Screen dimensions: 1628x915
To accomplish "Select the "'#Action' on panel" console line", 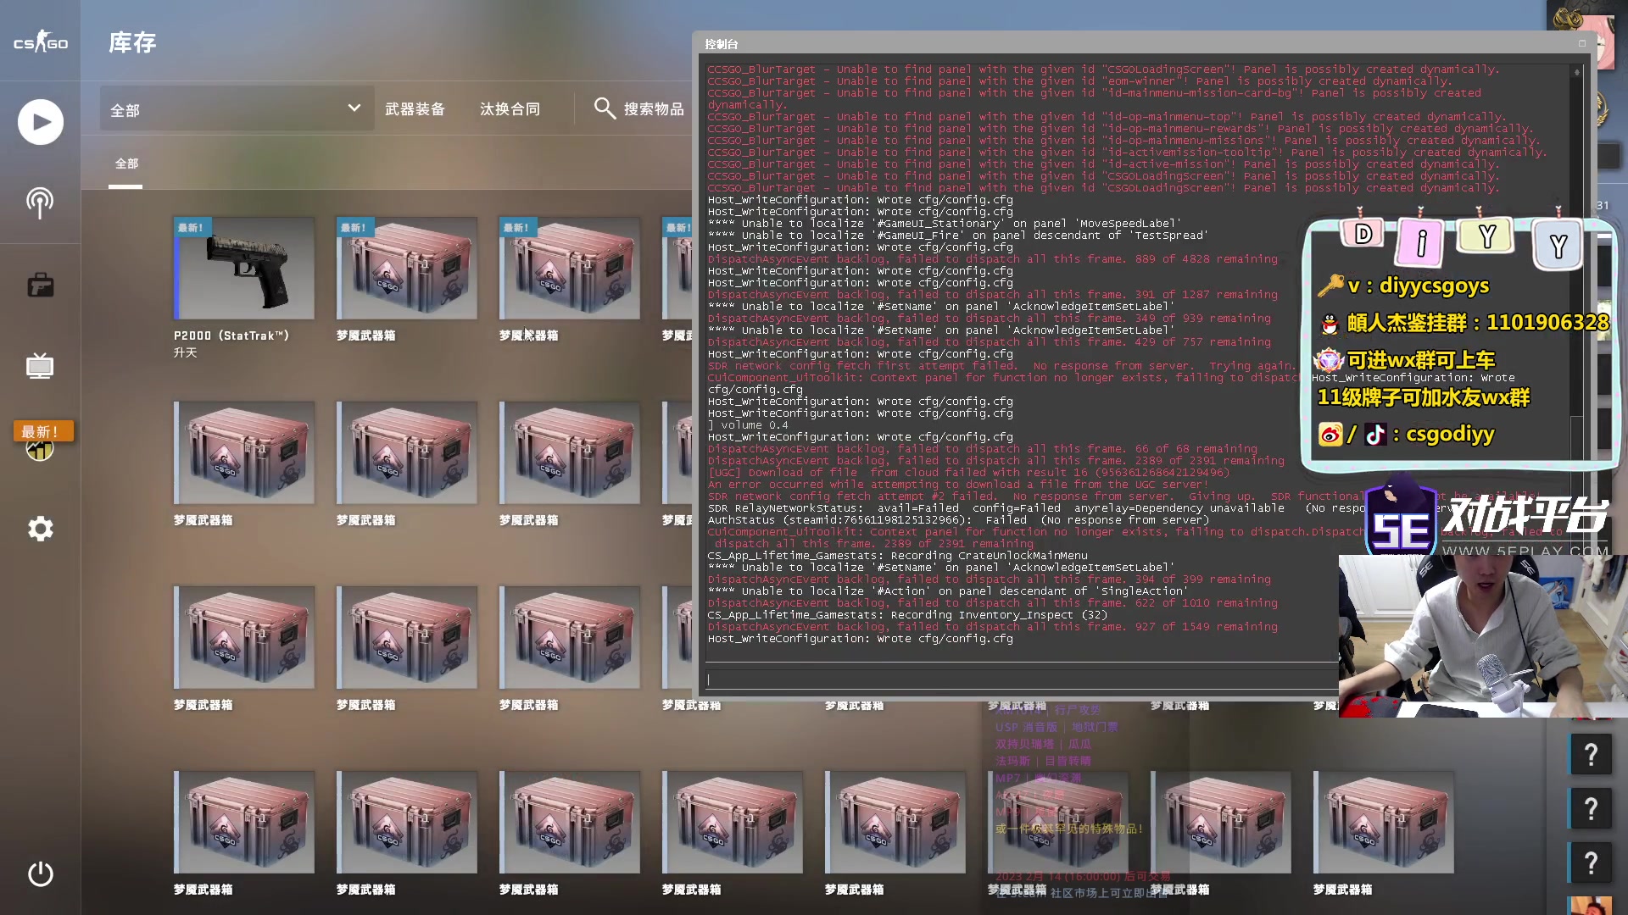I will 948,591.
